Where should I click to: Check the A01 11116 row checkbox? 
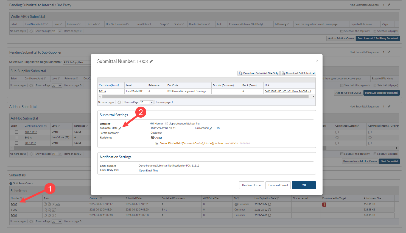point(16,132)
